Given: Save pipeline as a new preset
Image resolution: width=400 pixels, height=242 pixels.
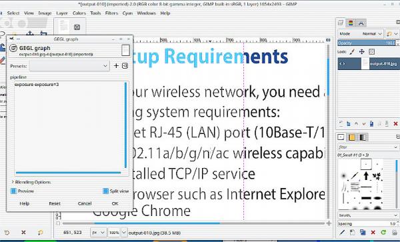Looking at the screenshot, I should 116,66.
